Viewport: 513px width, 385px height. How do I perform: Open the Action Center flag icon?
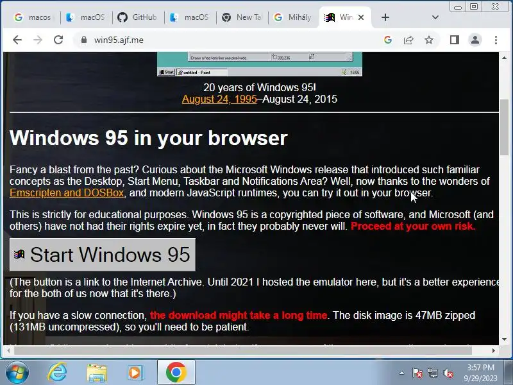(x=417, y=373)
